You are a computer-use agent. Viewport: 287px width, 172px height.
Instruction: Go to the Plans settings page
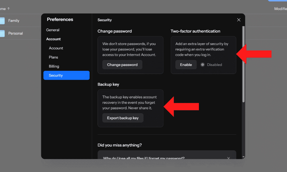tap(54, 57)
